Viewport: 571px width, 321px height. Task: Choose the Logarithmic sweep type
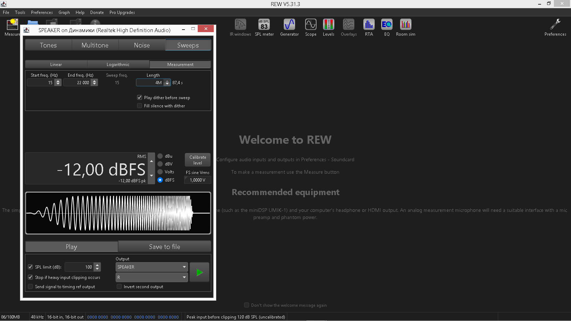pos(118,65)
